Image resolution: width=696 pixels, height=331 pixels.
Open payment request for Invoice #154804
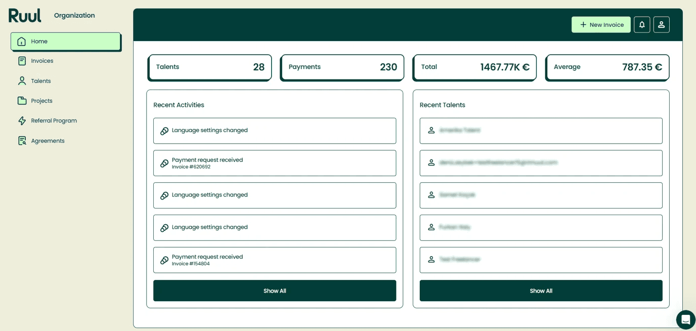pyautogui.click(x=275, y=260)
